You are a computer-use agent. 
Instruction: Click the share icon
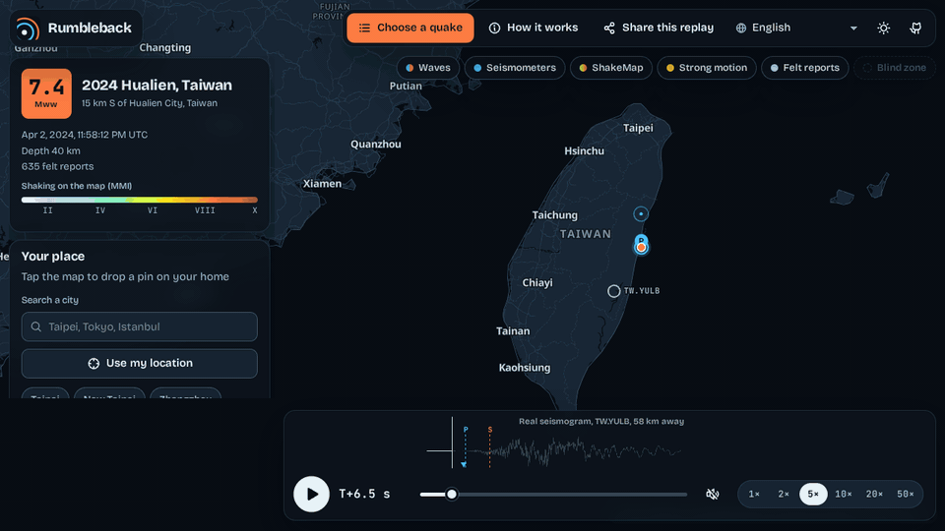[609, 29]
